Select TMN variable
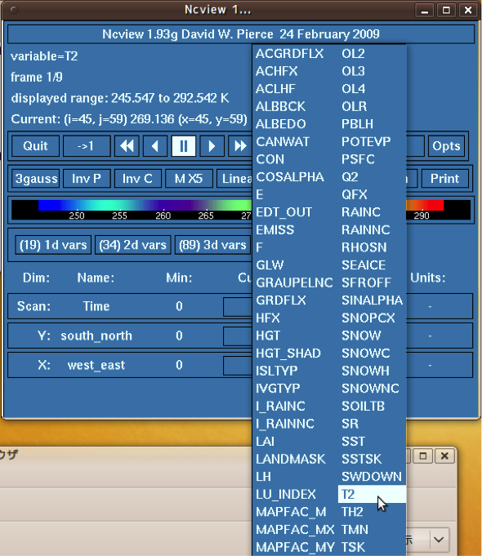 click(x=355, y=530)
